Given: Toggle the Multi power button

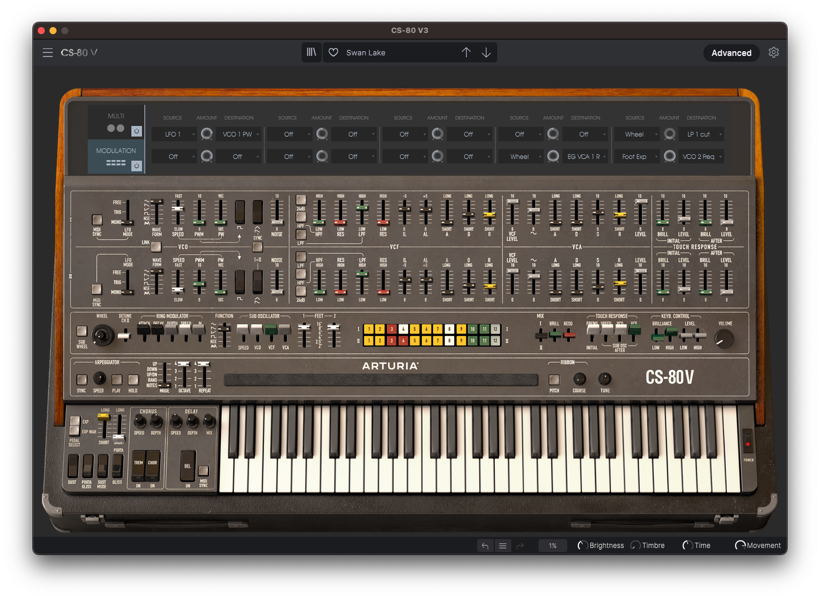Looking at the screenshot, I should pyautogui.click(x=136, y=131).
